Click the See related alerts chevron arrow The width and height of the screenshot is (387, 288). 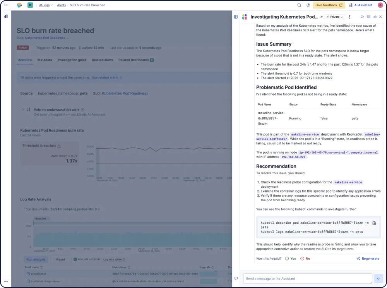121,77
